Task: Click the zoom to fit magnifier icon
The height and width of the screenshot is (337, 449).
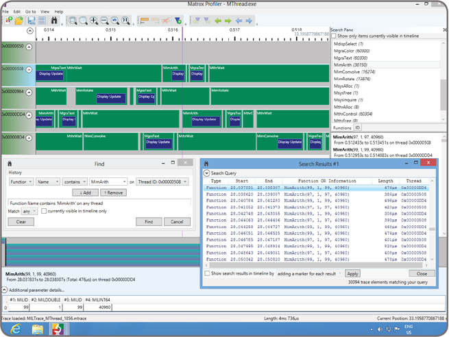Action: pyautogui.click(x=84, y=21)
